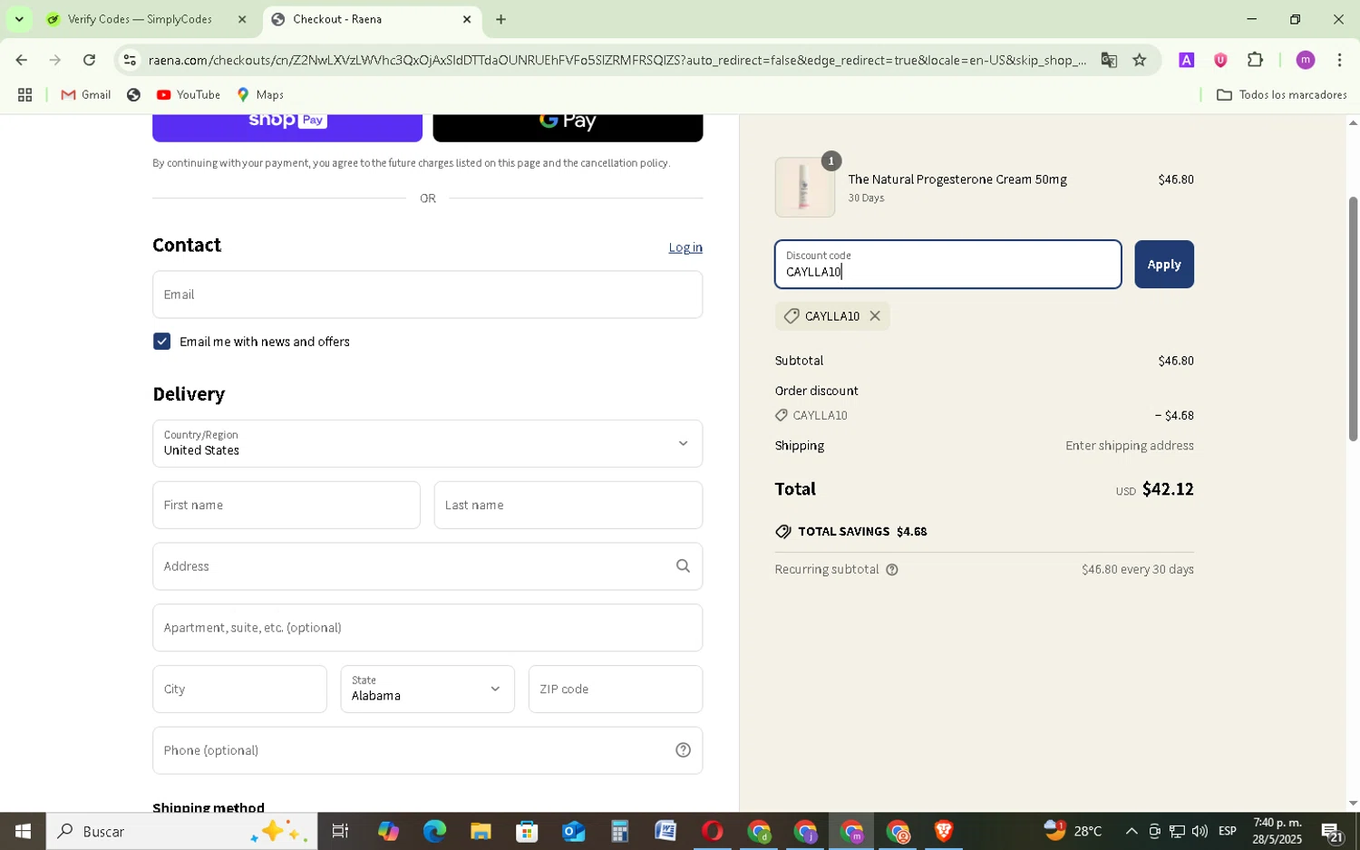Open the Country/Region dropdown

427,444
